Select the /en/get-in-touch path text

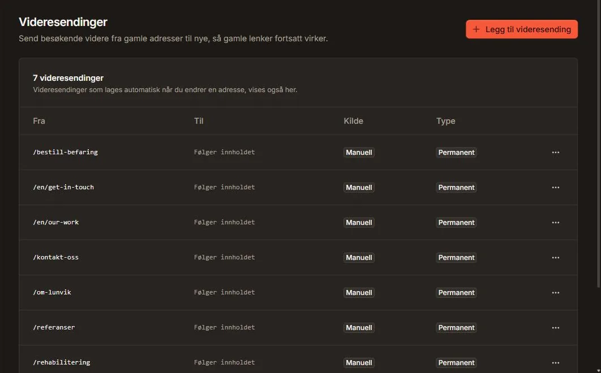[x=63, y=187]
